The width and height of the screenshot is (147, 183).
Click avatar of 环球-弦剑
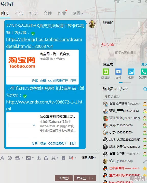[x=105, y=118]
